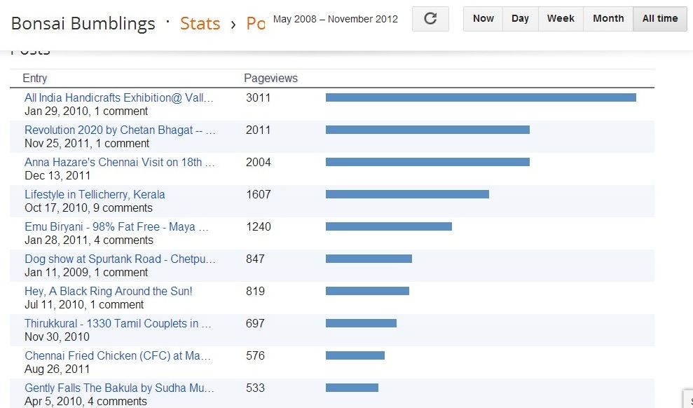
Task: Open the Stats breadcrumb link
Action: (200, 24)
